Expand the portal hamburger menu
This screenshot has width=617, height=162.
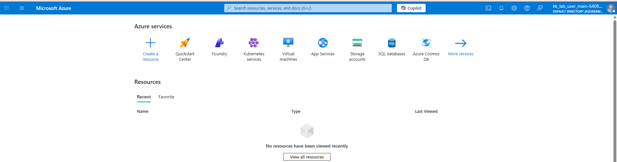(22, 8)
